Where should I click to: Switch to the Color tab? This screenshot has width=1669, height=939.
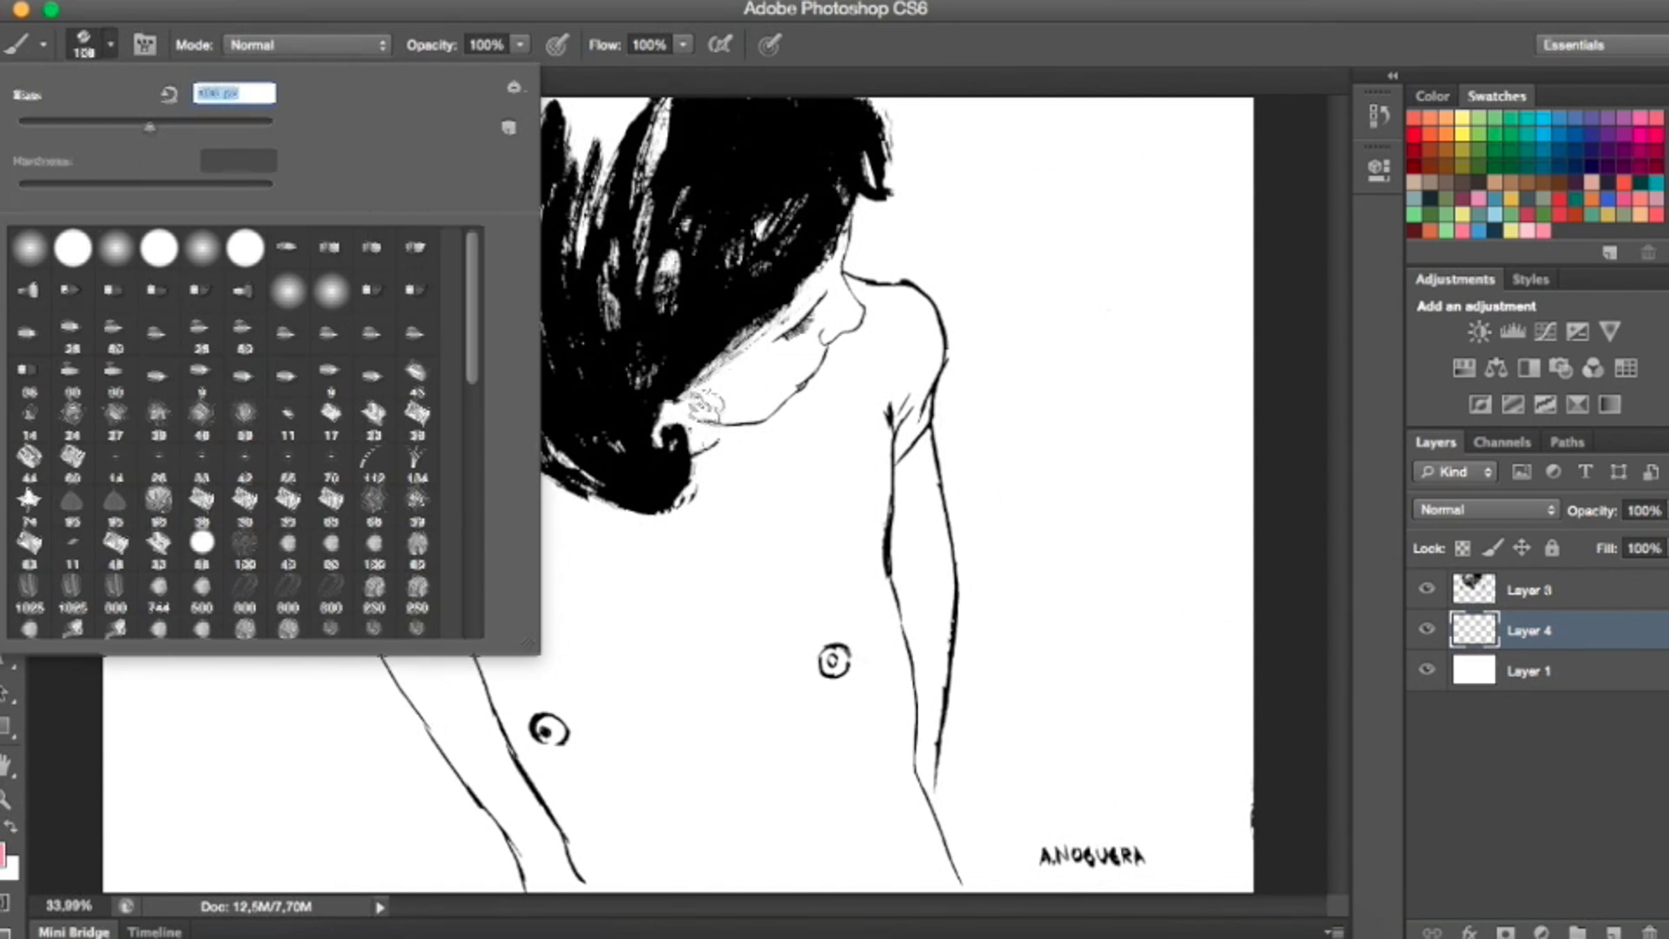pos(1432,96)
